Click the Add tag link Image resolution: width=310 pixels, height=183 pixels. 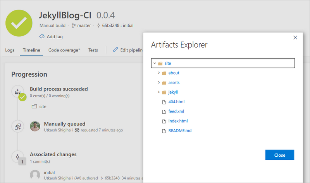(x=55, y=37)
